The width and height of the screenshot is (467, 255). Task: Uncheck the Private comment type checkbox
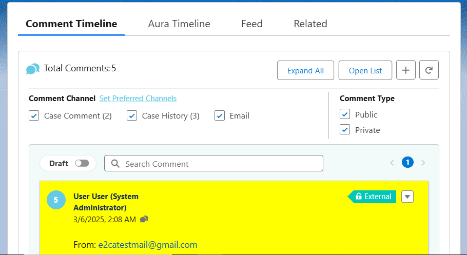345,130
